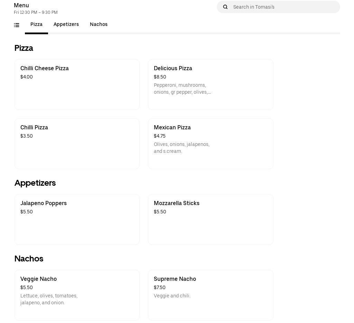Switch to the Appetizers tab
Viewport: 354px width, 323px height.
point(66,25)
